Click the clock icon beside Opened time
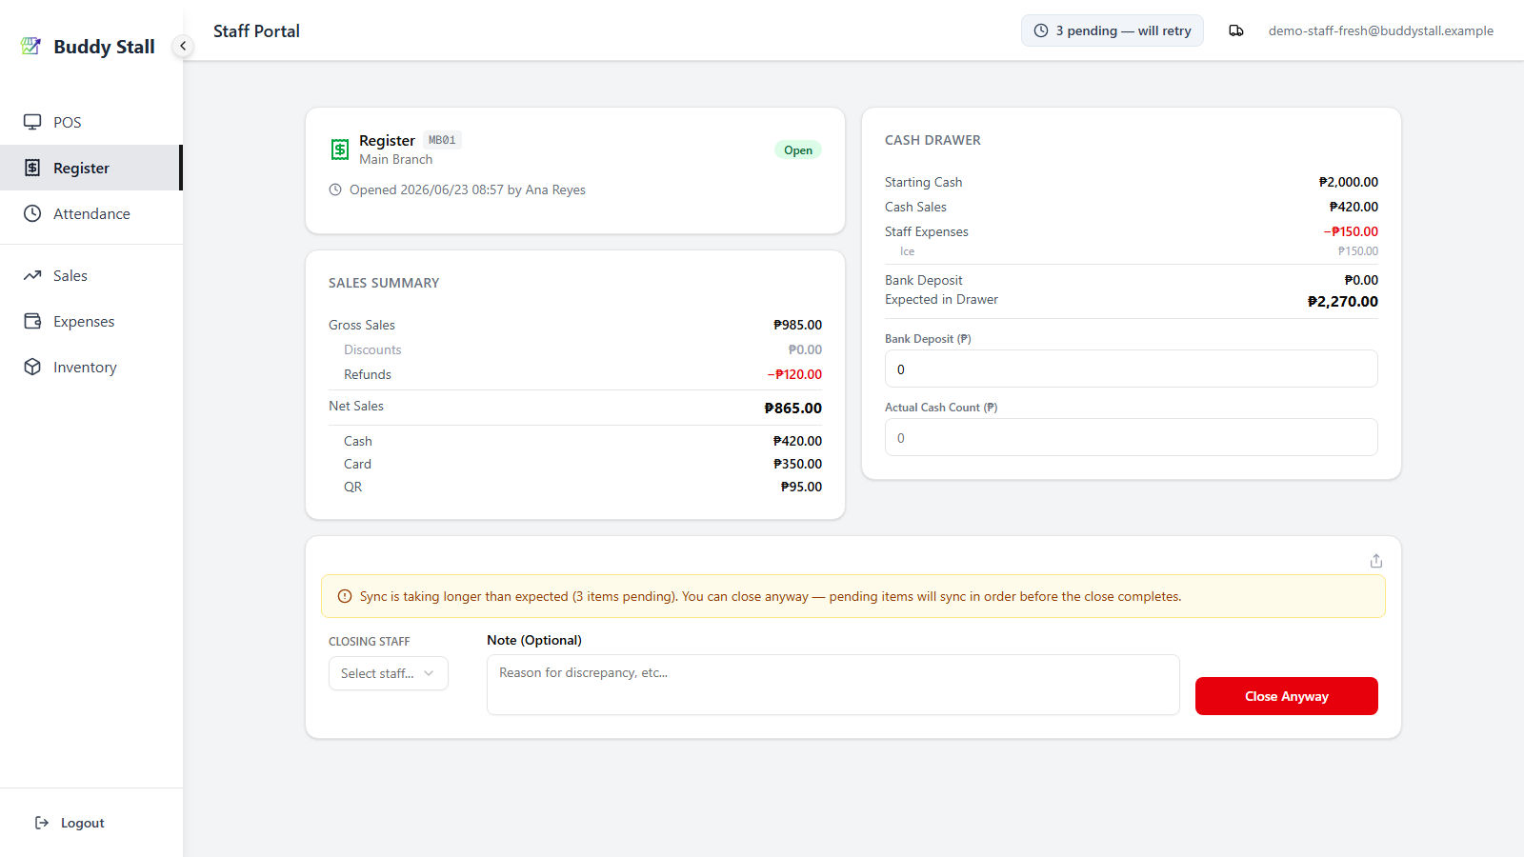Viewport: 1524px width, 857px height. click(335, 189)
